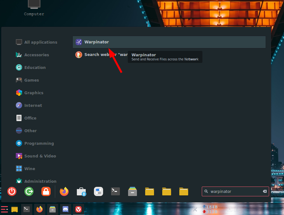The image size is (284, 215).
Task: Click the Administration category label
Action: [x=40, y=181]
